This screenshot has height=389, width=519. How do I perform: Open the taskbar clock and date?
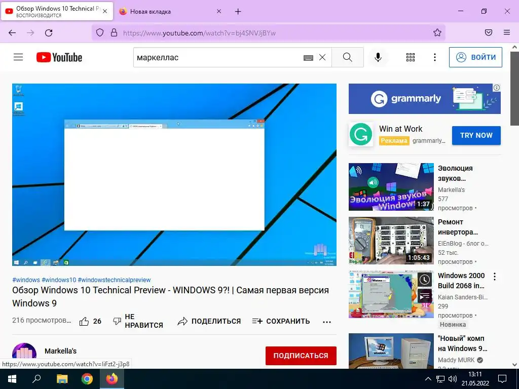[x=475, y=379]
